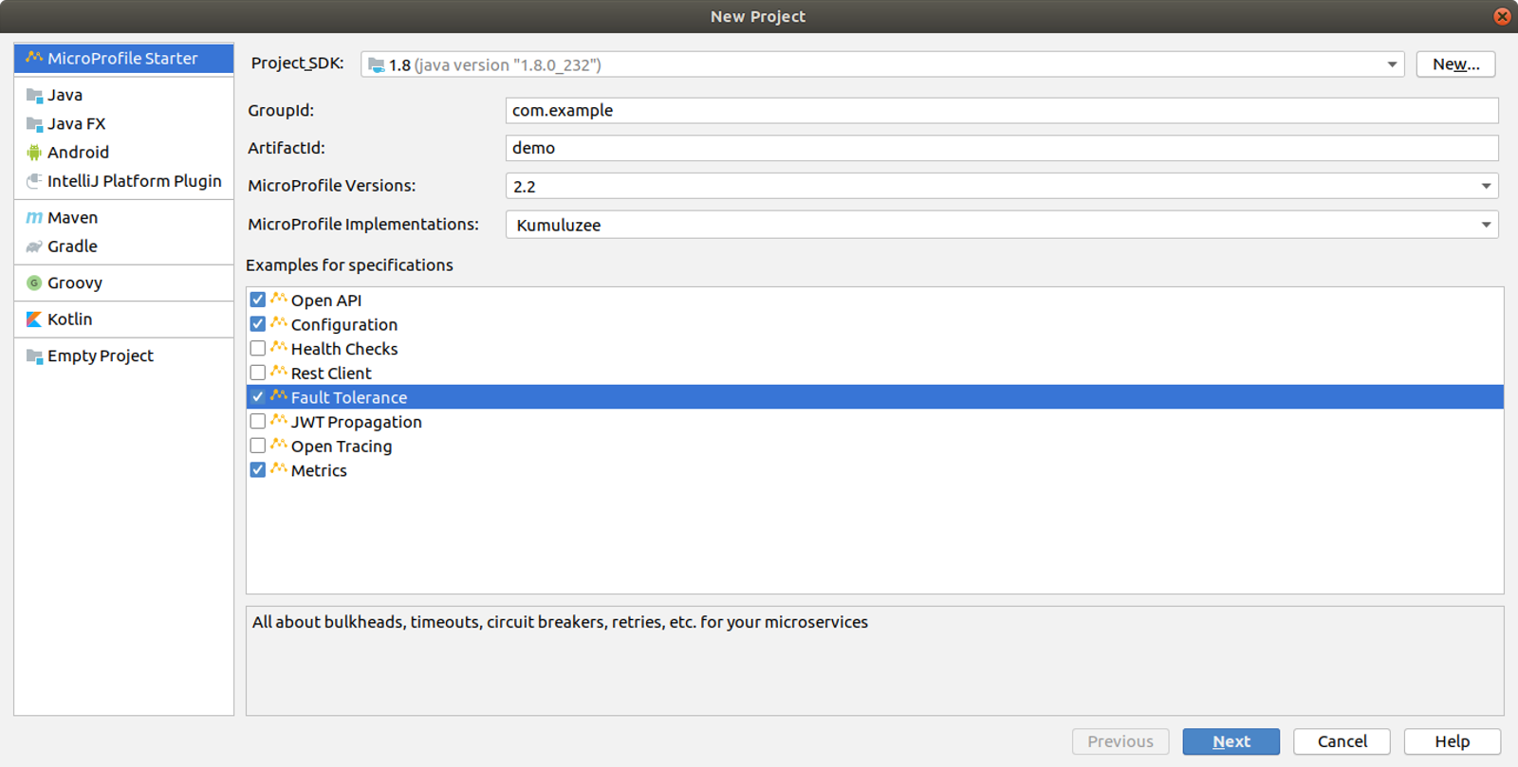The image size is (1518, 767).
Task: Click the MicroProfile icon next to Fault Tolerance
Action: coord(279,396)
